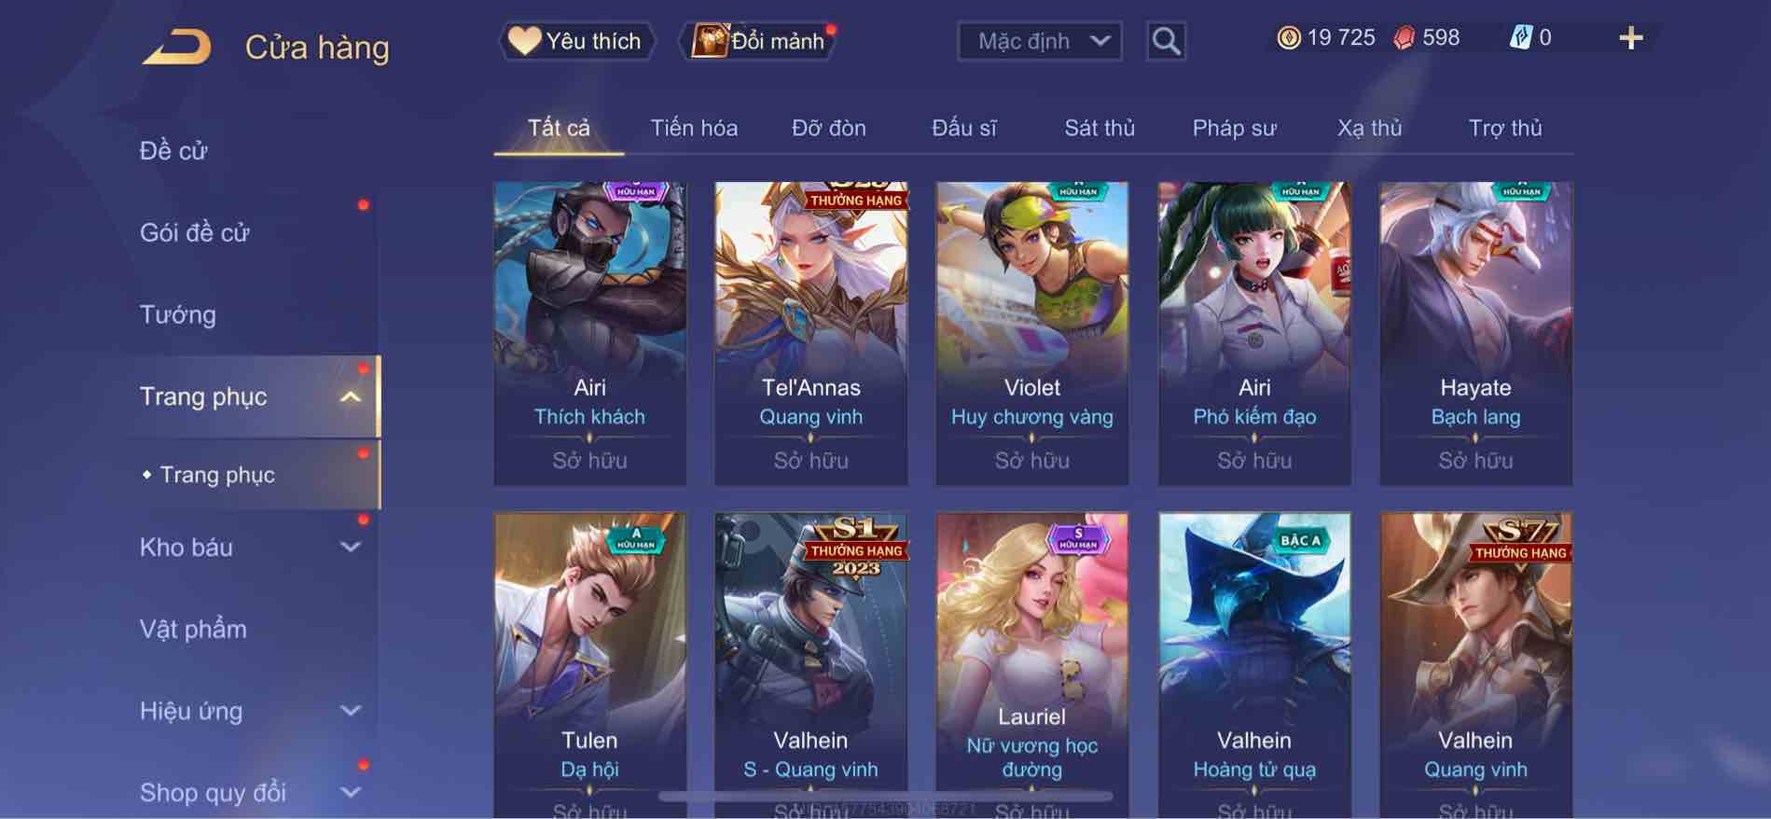Collapse the Trang phục sidebar section

coord(350,397)
